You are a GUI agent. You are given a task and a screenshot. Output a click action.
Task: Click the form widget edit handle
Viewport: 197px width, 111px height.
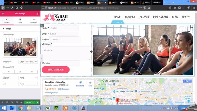tap(42, 26)
